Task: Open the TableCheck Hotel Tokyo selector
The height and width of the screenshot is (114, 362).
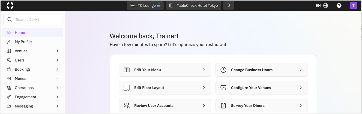Action: point(193,5)
